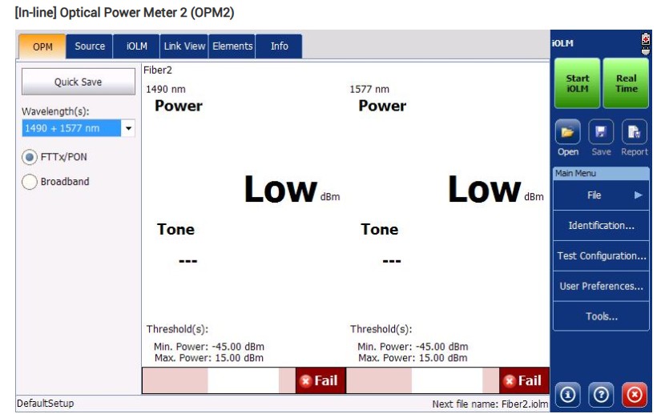Click the 1490 nm Low power reading
This screenshot has height=414, width=661.
coord(280,190)
